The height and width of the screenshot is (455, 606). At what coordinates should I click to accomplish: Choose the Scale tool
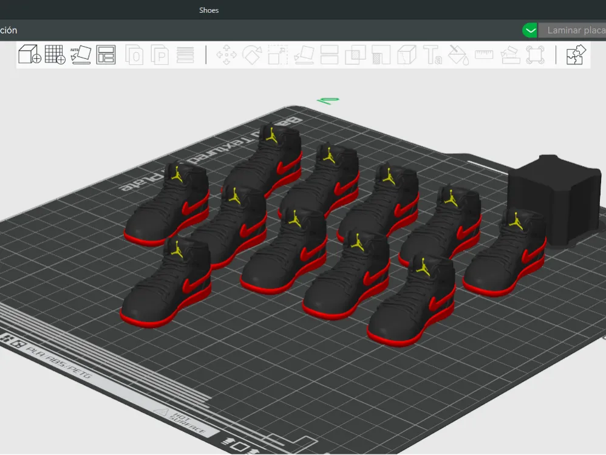point(277,55)
